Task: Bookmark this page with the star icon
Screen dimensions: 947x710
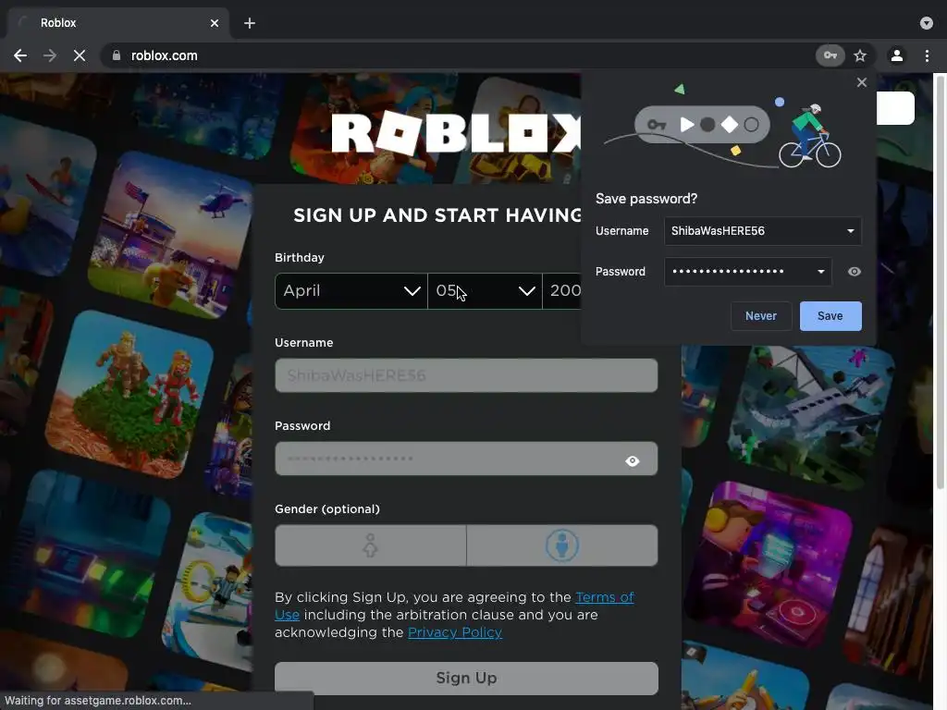Action: (860, 55)
